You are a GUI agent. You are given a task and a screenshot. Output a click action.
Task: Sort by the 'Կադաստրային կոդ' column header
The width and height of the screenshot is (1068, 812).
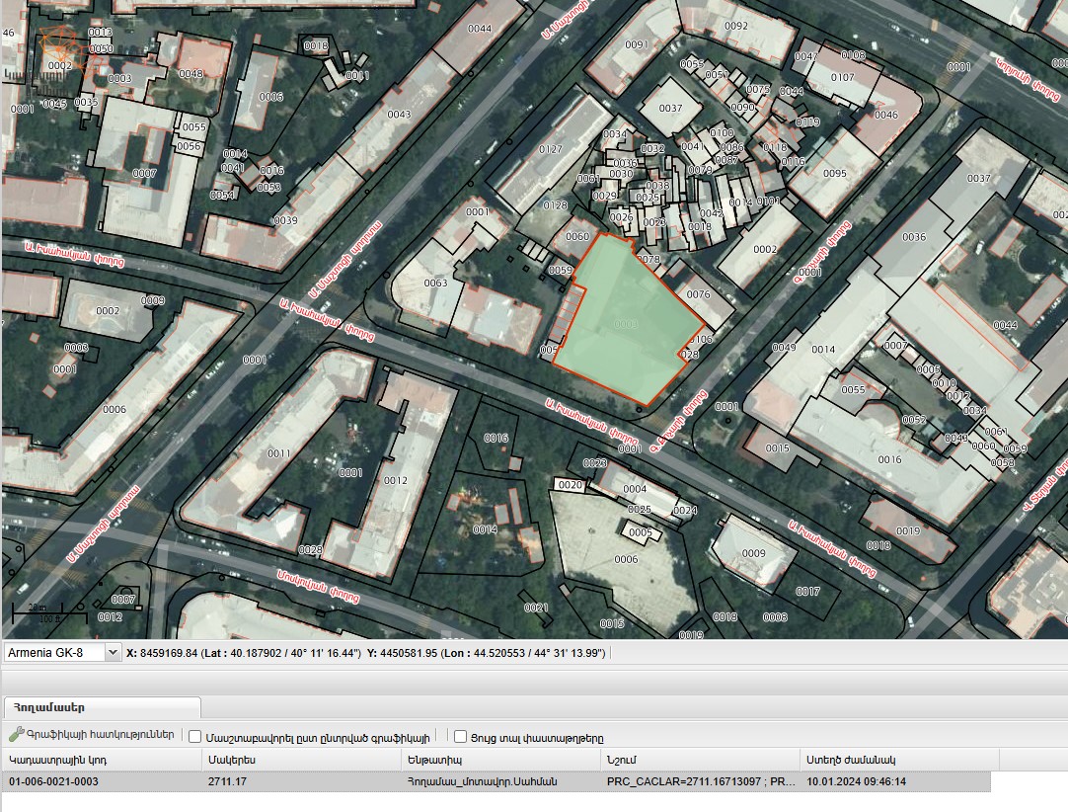[x=103, y=760]
